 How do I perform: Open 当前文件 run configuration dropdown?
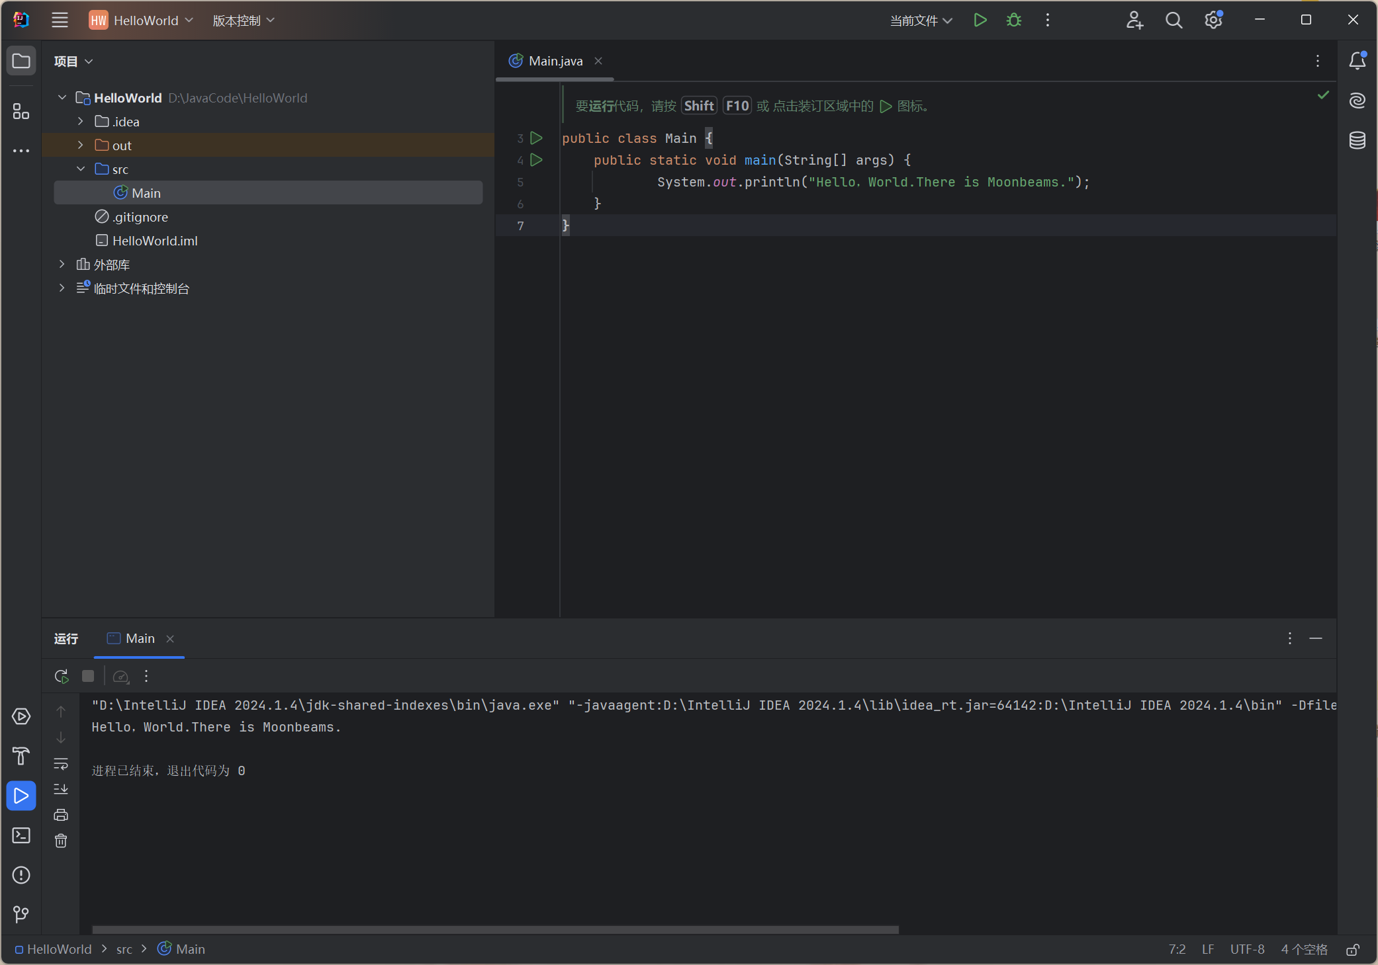921,21
